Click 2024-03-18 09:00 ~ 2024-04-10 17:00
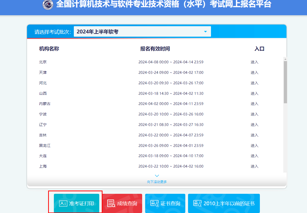The height and width of the screenshot is (213, 307). point(171,156)
